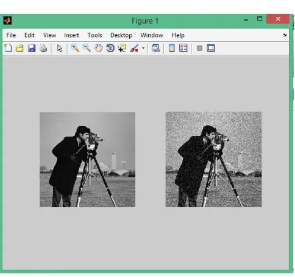The width and height of the screenshot is (295, 277).
Task: Select the Edit Plot arrow tool
Action: (x=59, y=49)
